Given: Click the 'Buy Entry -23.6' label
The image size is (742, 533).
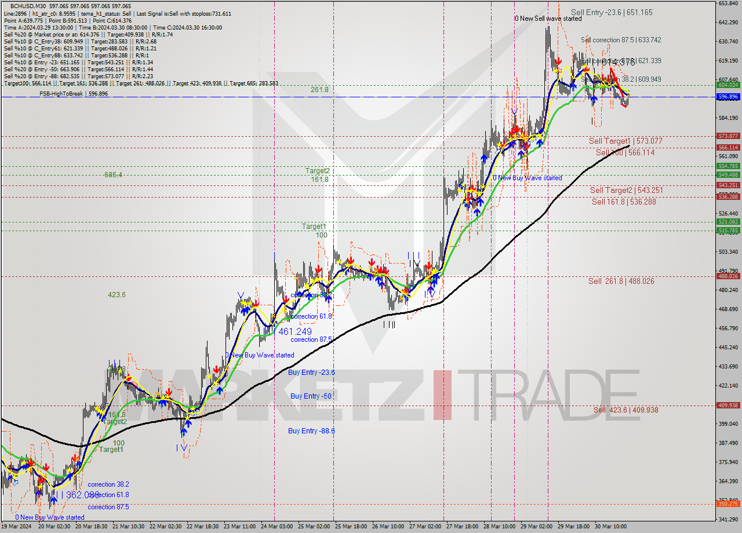Looking at the screenshot, I should click(x=311, y=373).
